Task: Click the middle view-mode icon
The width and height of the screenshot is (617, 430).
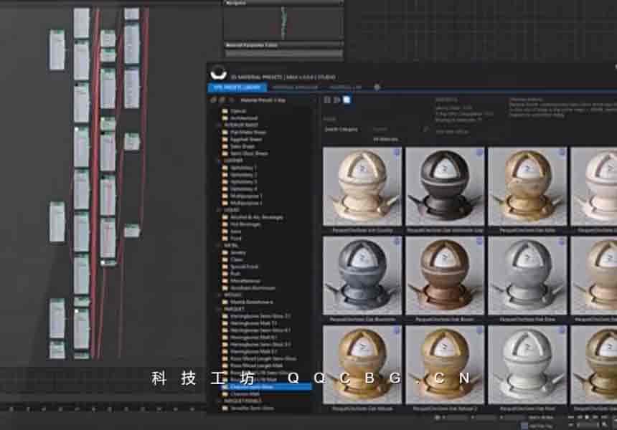Action: click(336, 100)
